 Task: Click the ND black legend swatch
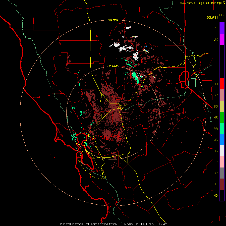[x=222, y=195]
